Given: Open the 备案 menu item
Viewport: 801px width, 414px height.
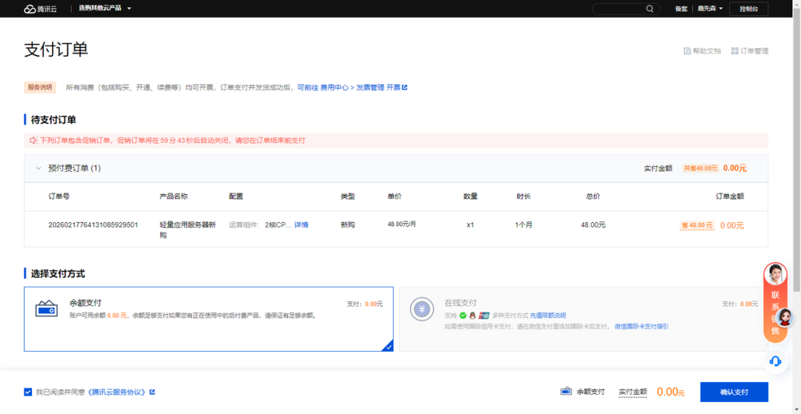Looking at the screenshot, I should [x=681, y=9].
